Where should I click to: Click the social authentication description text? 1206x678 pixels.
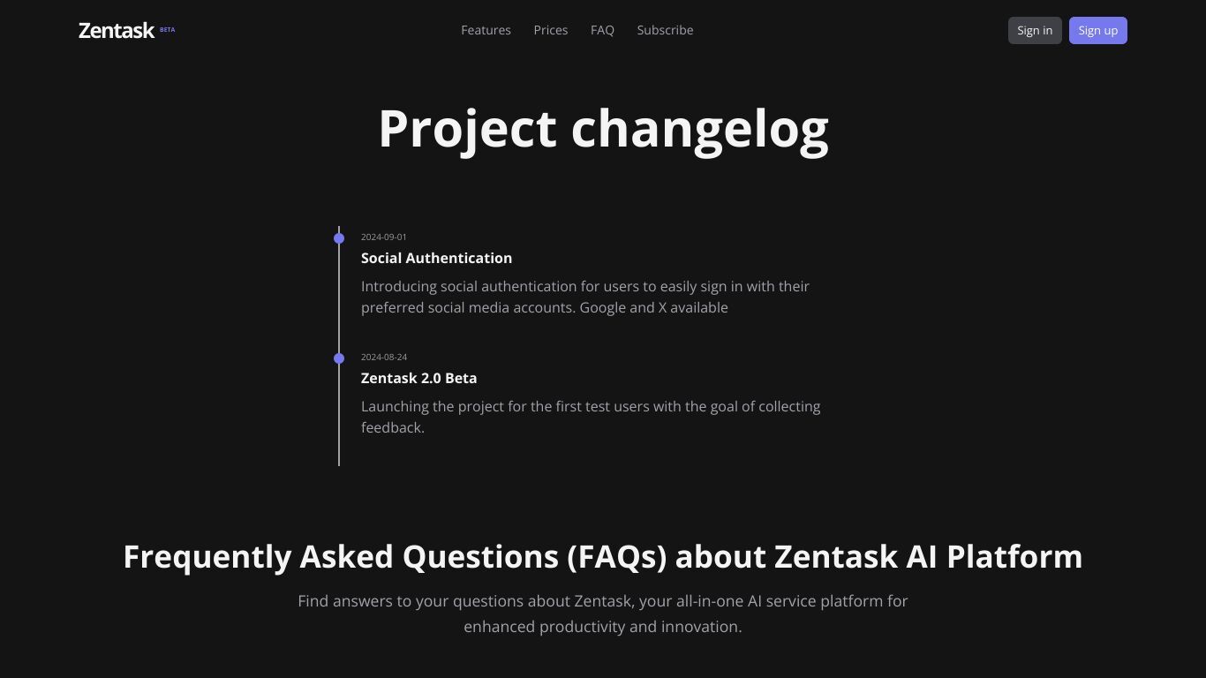pos(585,297)
